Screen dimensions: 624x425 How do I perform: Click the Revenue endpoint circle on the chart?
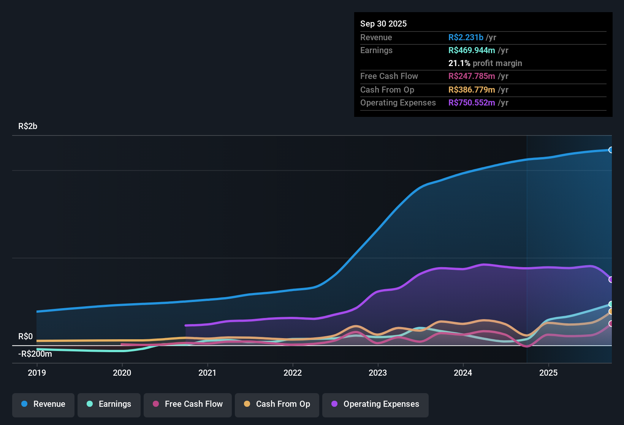point(611,150)
